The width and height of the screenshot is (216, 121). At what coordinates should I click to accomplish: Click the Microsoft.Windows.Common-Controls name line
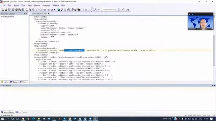click(63, 28)
